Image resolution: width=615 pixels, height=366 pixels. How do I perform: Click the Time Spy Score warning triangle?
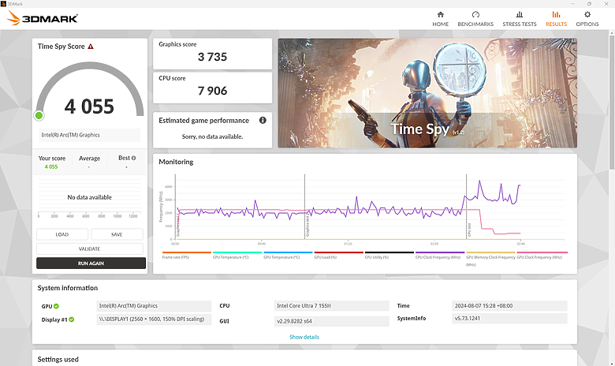pos(91,47)
